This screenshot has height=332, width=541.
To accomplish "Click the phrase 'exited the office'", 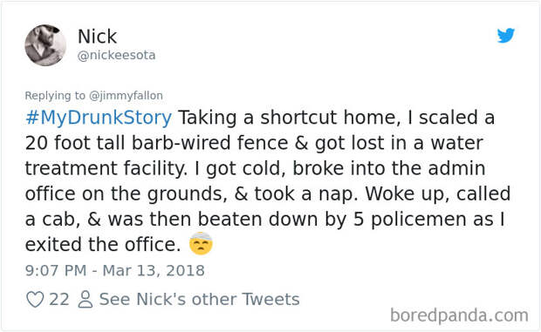I will point(103,245).
